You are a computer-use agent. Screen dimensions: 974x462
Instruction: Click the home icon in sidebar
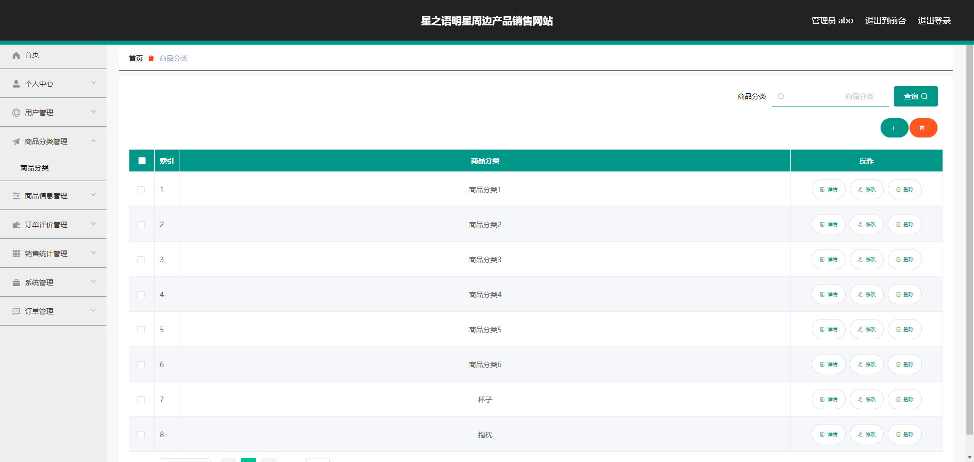[x=16, y=55]
